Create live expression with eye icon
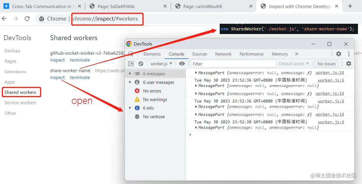This screenshot has height=184, width=362. (x=182, y=64)
